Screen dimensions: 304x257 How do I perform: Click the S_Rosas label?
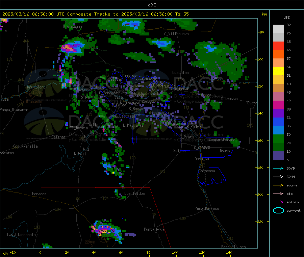(136, 109)
